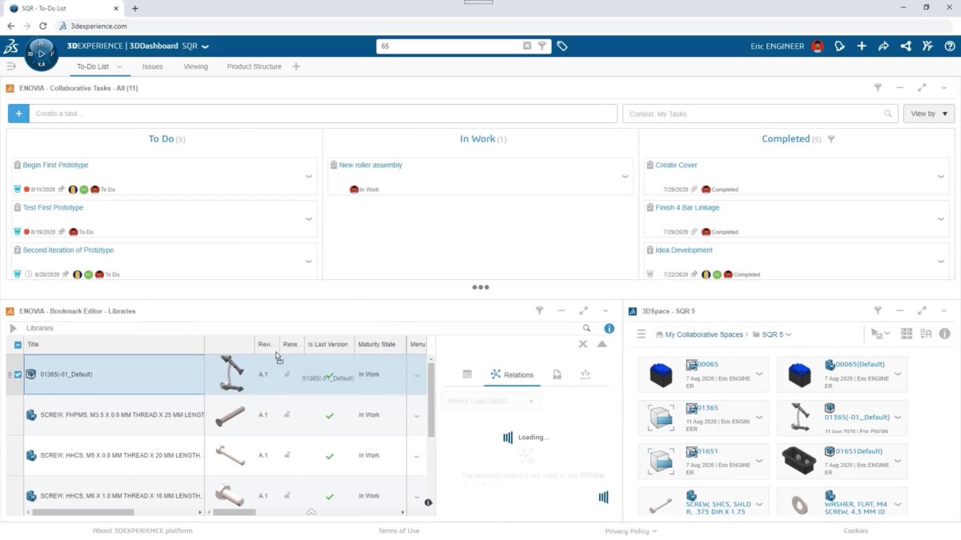Maximize the Bookmark Editor widget

(x=584, y=310)
